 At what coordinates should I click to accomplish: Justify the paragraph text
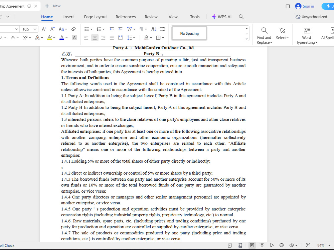click(112, 38)
